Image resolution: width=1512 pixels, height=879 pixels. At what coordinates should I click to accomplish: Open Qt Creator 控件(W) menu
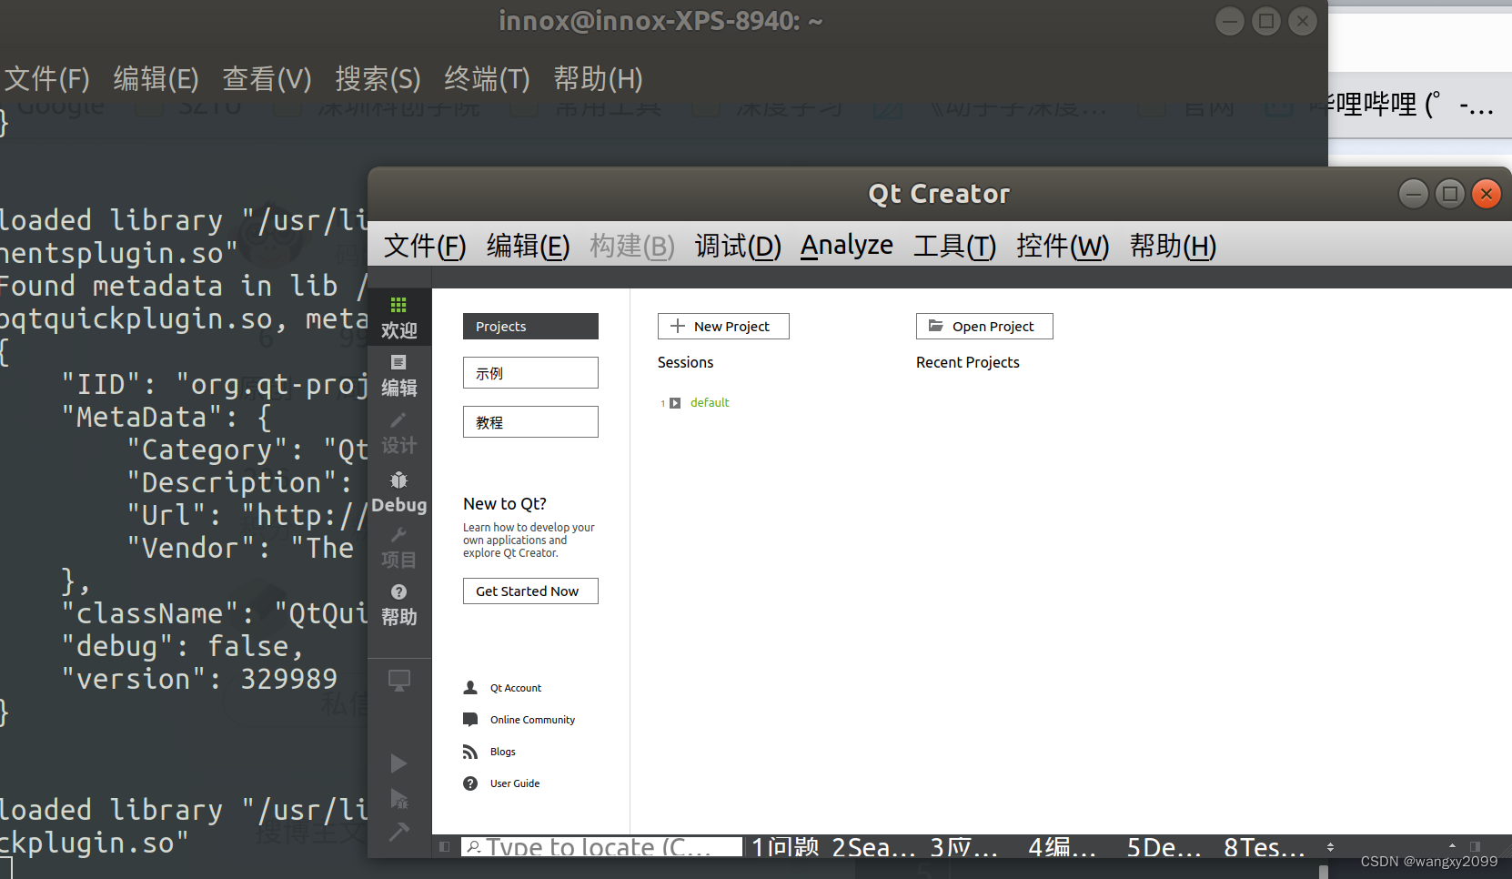(x=1063, y=246)
